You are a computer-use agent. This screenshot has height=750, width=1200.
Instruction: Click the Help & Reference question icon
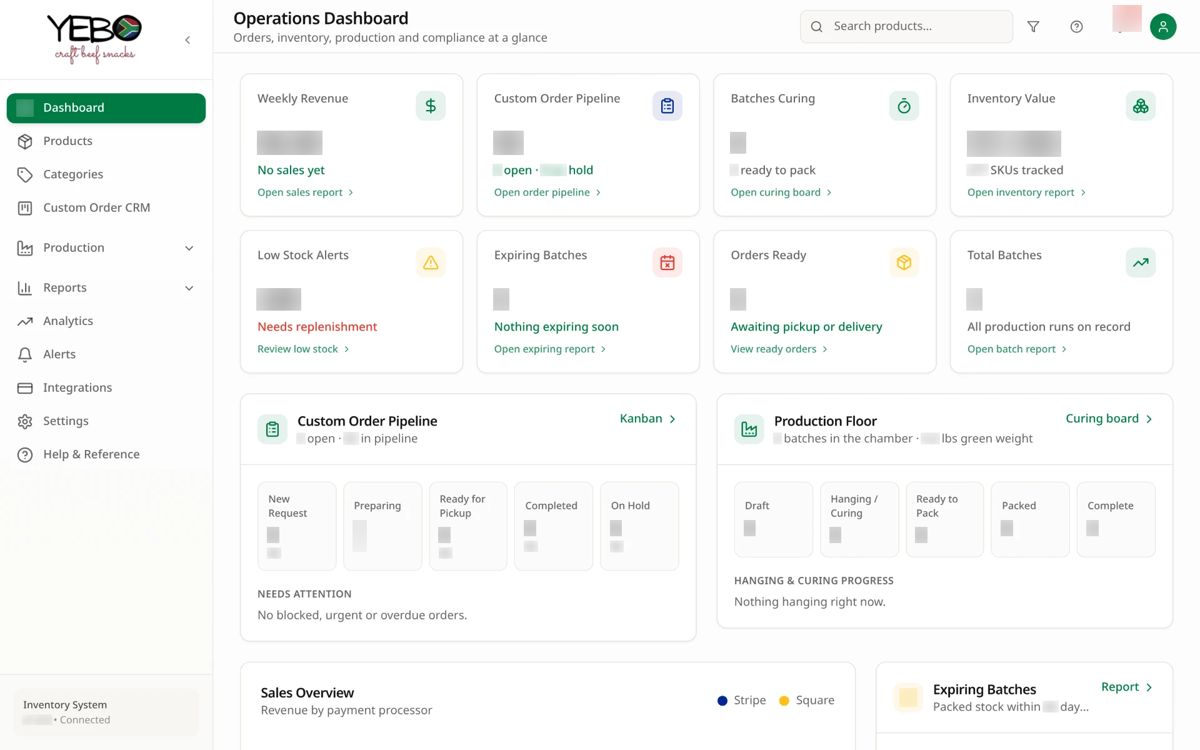pos(25,454)
